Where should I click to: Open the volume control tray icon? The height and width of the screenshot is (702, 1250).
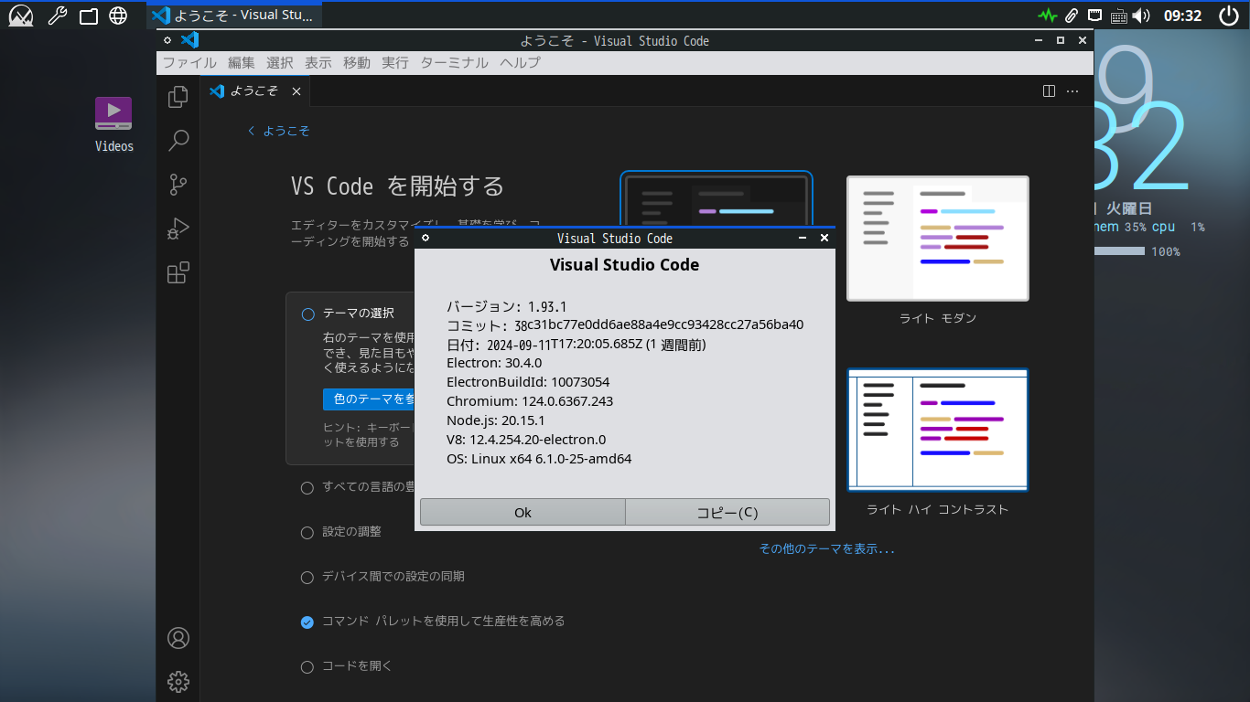coord(1141,16)
